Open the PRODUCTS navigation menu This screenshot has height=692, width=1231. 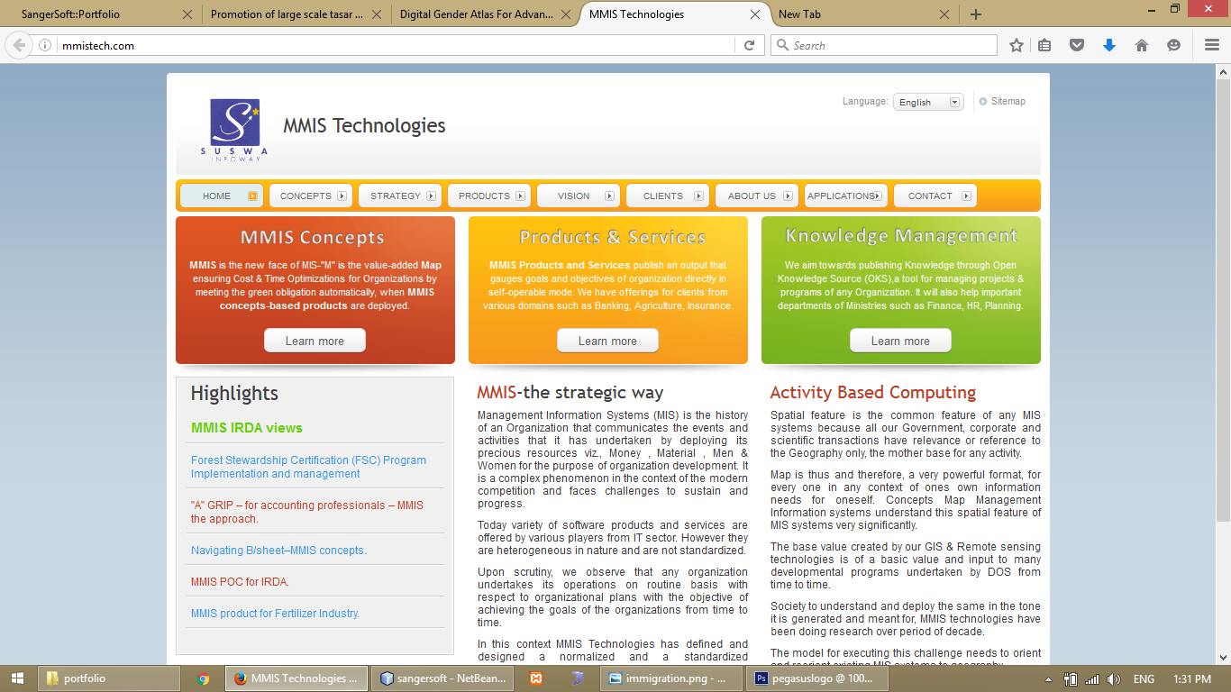tap(491, 196)
